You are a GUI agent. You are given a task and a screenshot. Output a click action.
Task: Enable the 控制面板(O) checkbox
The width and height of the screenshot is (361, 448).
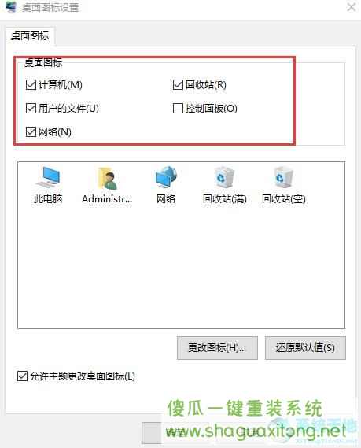tap(178, 109)
